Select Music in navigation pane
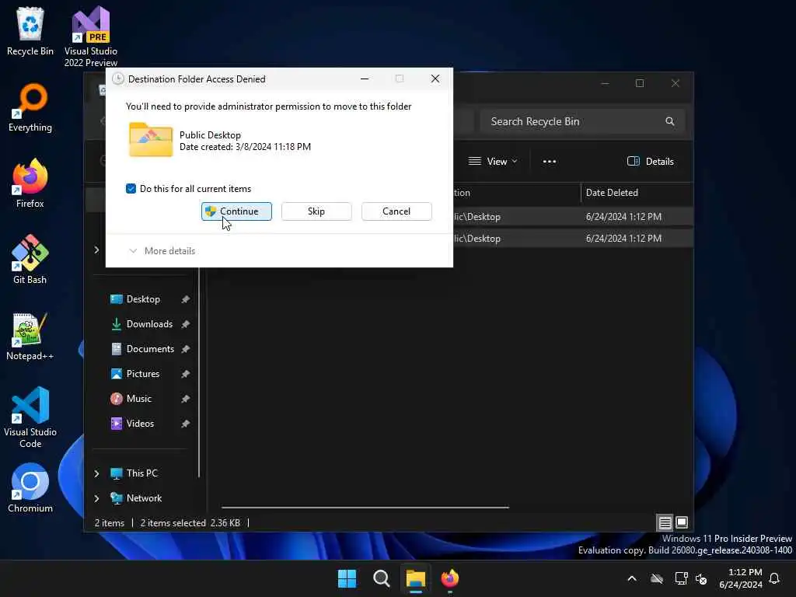The width and height of the screenshot is (796, 597). click(x=138, y=399)
